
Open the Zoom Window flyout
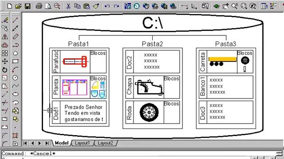tap(244, 6)
